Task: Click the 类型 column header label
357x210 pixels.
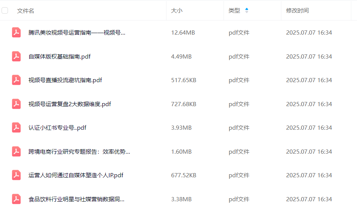Action: 234,11
